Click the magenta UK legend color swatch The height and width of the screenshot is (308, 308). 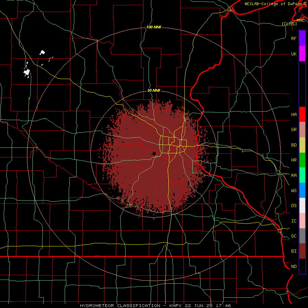click(302, 54)
